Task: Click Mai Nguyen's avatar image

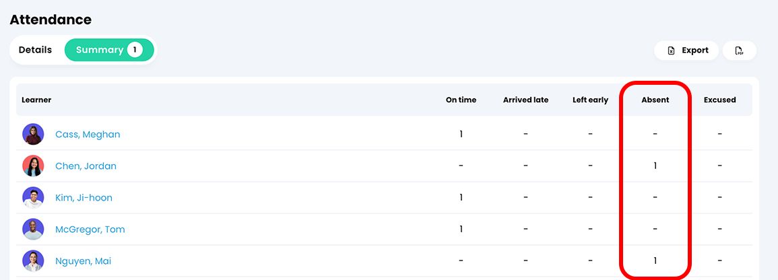Action: click(33, 261)
